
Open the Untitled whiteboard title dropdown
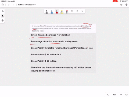tap(27, 5)
